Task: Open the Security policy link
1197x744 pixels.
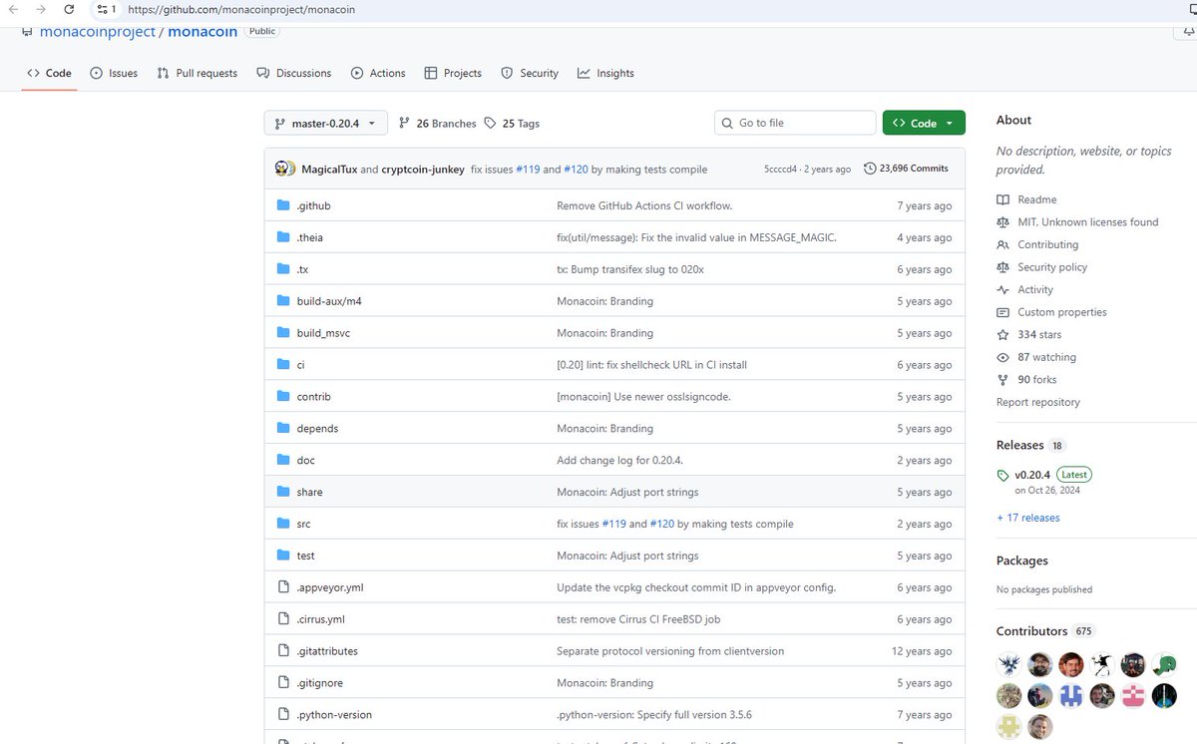Action: point(1041,267)
